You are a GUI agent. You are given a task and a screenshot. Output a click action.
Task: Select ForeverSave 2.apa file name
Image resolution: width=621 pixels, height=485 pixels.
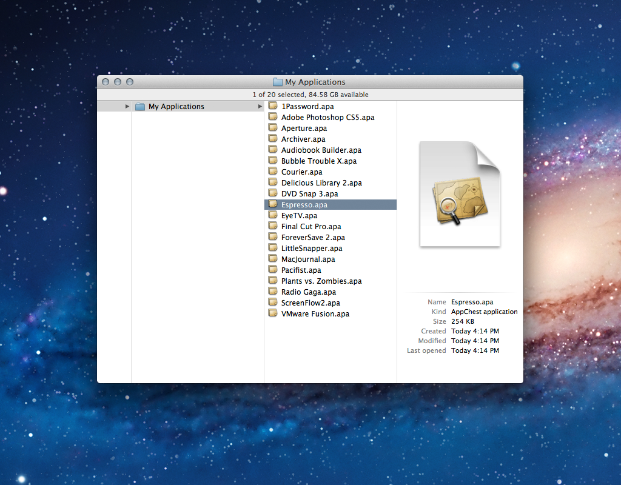[x=313, y=238]
